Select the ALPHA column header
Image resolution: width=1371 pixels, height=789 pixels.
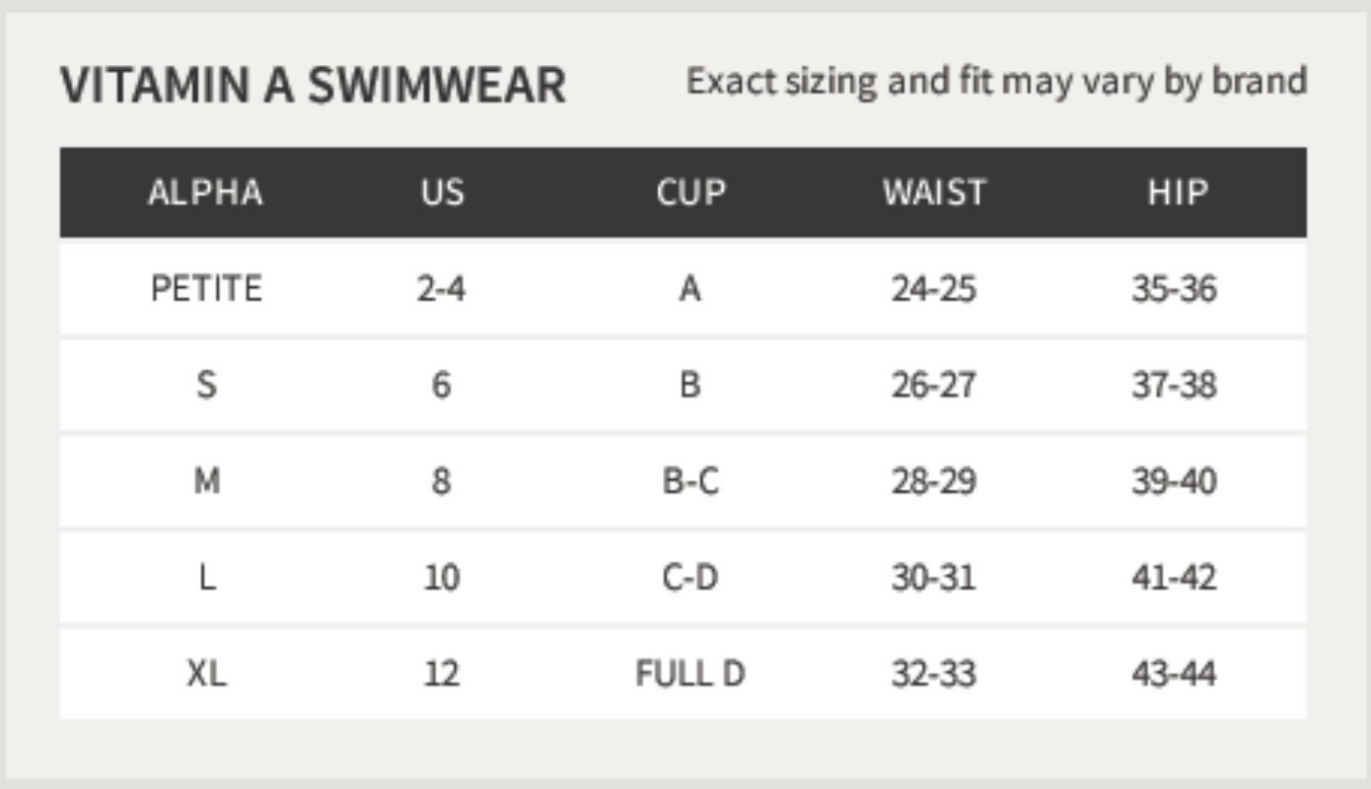pyautogui.click(x=205, y=191)
